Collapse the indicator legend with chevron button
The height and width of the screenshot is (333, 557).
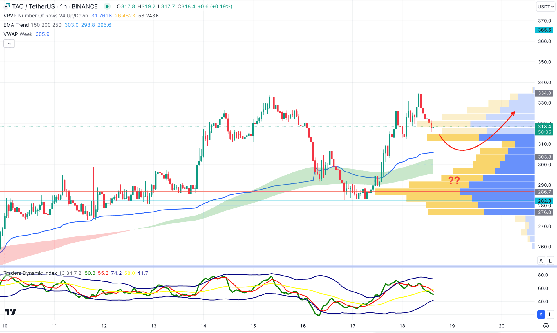[9, 43]
